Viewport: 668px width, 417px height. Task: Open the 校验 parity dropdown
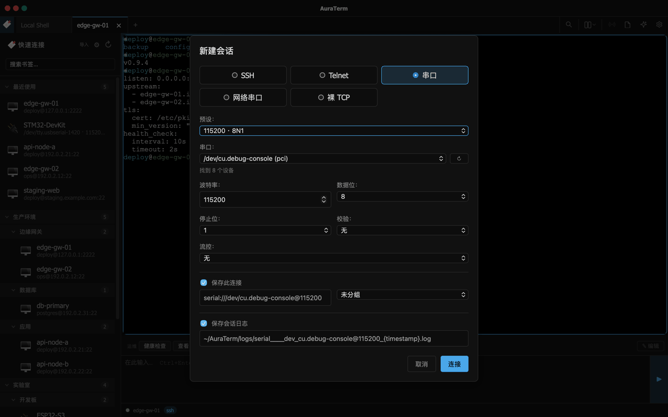tap(402, 230)
